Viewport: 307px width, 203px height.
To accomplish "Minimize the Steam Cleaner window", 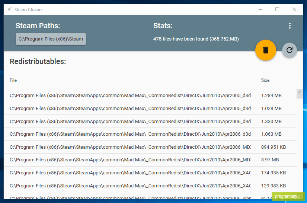I will click(x=260, y=9).
